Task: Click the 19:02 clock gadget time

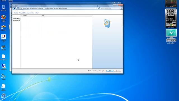Action: point(171,12)
